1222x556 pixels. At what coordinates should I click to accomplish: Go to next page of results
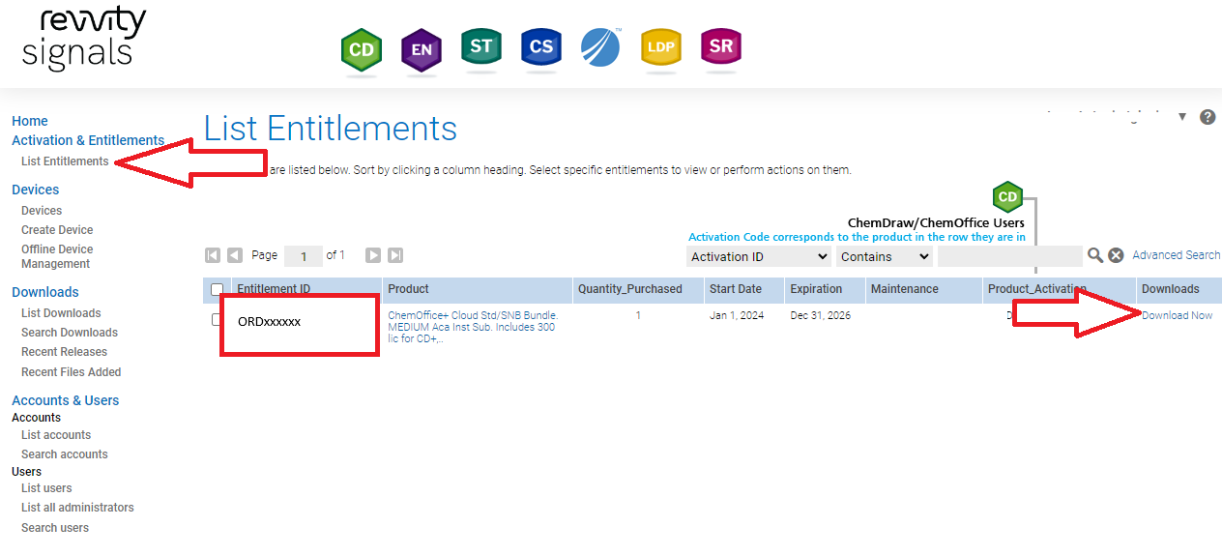373,255
